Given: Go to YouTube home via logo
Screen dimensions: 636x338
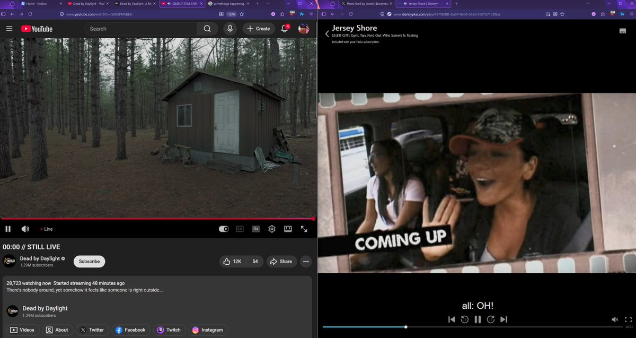Looking at the screenshot, I should click(37, 29).
